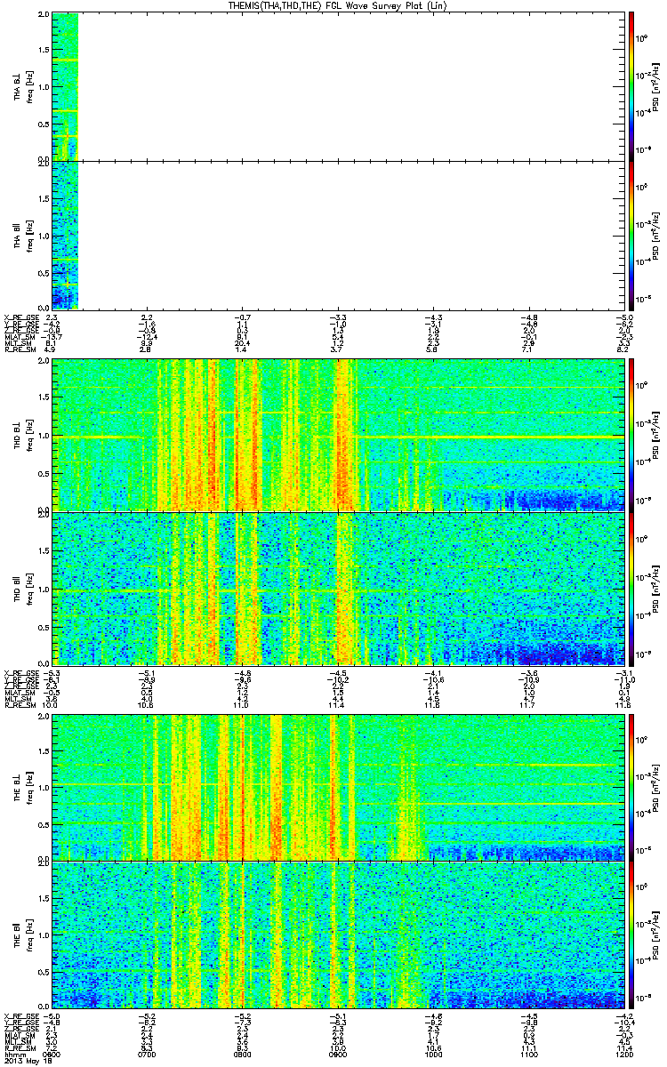
Task: Click the 1200 time tick label
Action: pyautogui.click(x=622, y=1055)
